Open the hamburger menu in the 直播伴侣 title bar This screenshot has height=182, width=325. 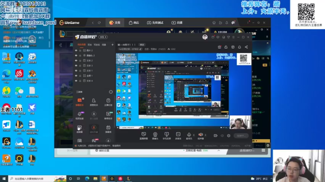pos(233,37)
